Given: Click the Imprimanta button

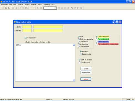Looking at the screenshot, I should pos(86,73).
